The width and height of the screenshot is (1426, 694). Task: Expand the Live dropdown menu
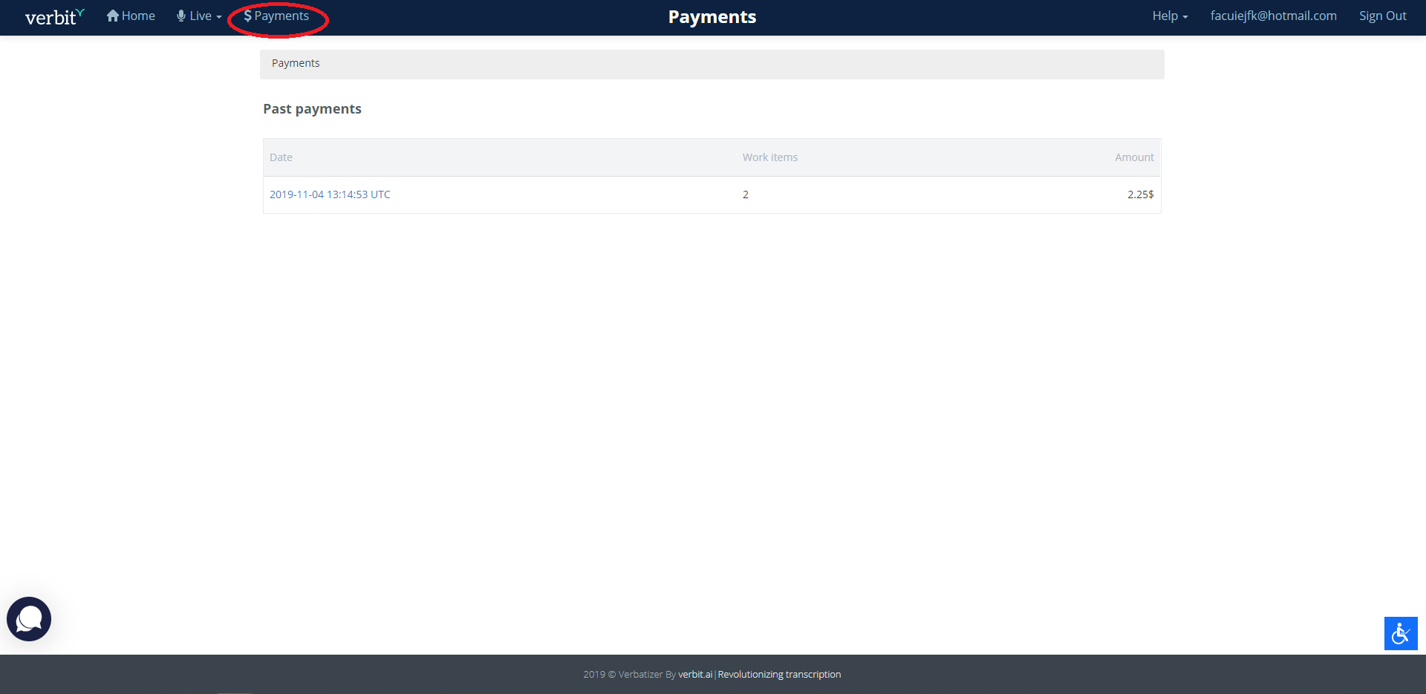click(198, 15)
